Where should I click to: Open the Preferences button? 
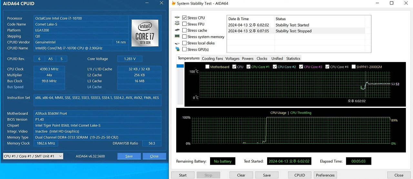coord(325,175)
